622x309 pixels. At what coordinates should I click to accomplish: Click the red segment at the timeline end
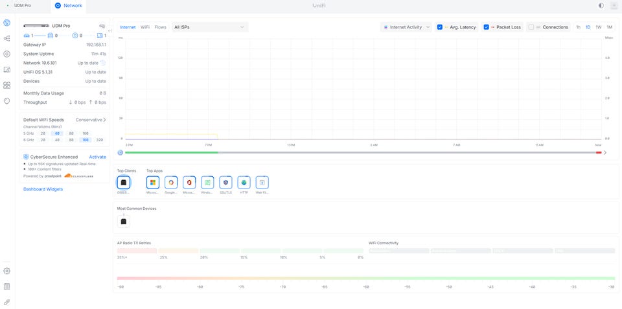tap(599, 152)
